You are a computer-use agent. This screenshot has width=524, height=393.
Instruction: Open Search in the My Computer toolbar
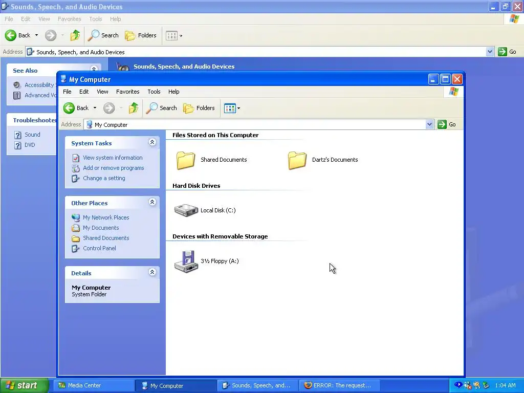pos(161,108)
